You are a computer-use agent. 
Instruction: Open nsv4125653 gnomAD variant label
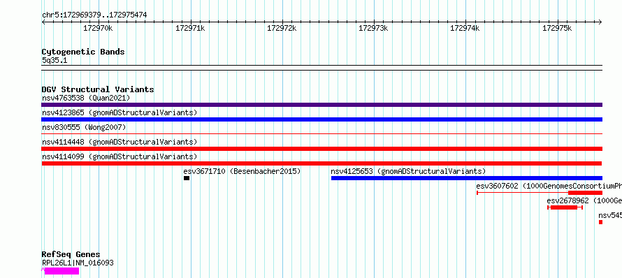(408, 171)
